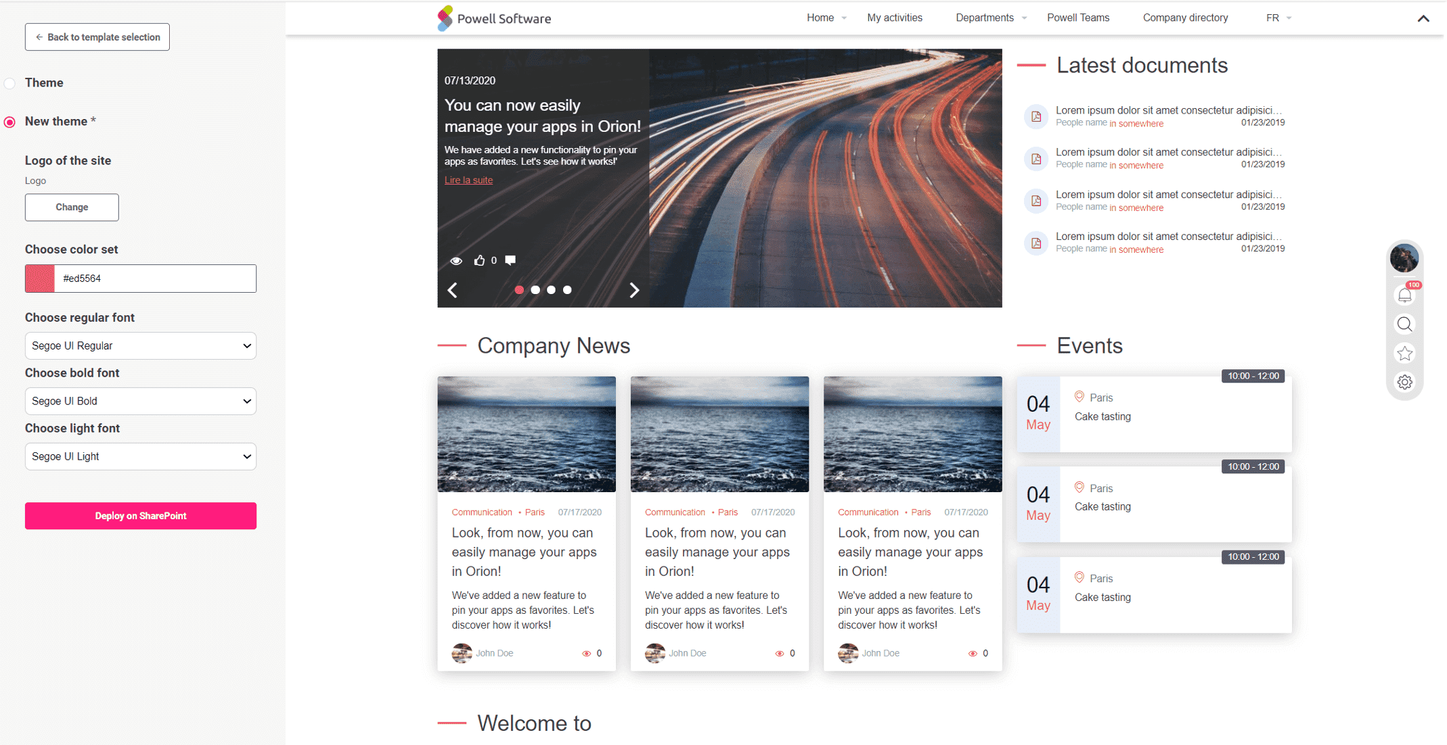Image resolution: width=1447 pixels, height=745 pixels.
Task: Open the search icon in floating sidebar
Action: [1404, 325]
